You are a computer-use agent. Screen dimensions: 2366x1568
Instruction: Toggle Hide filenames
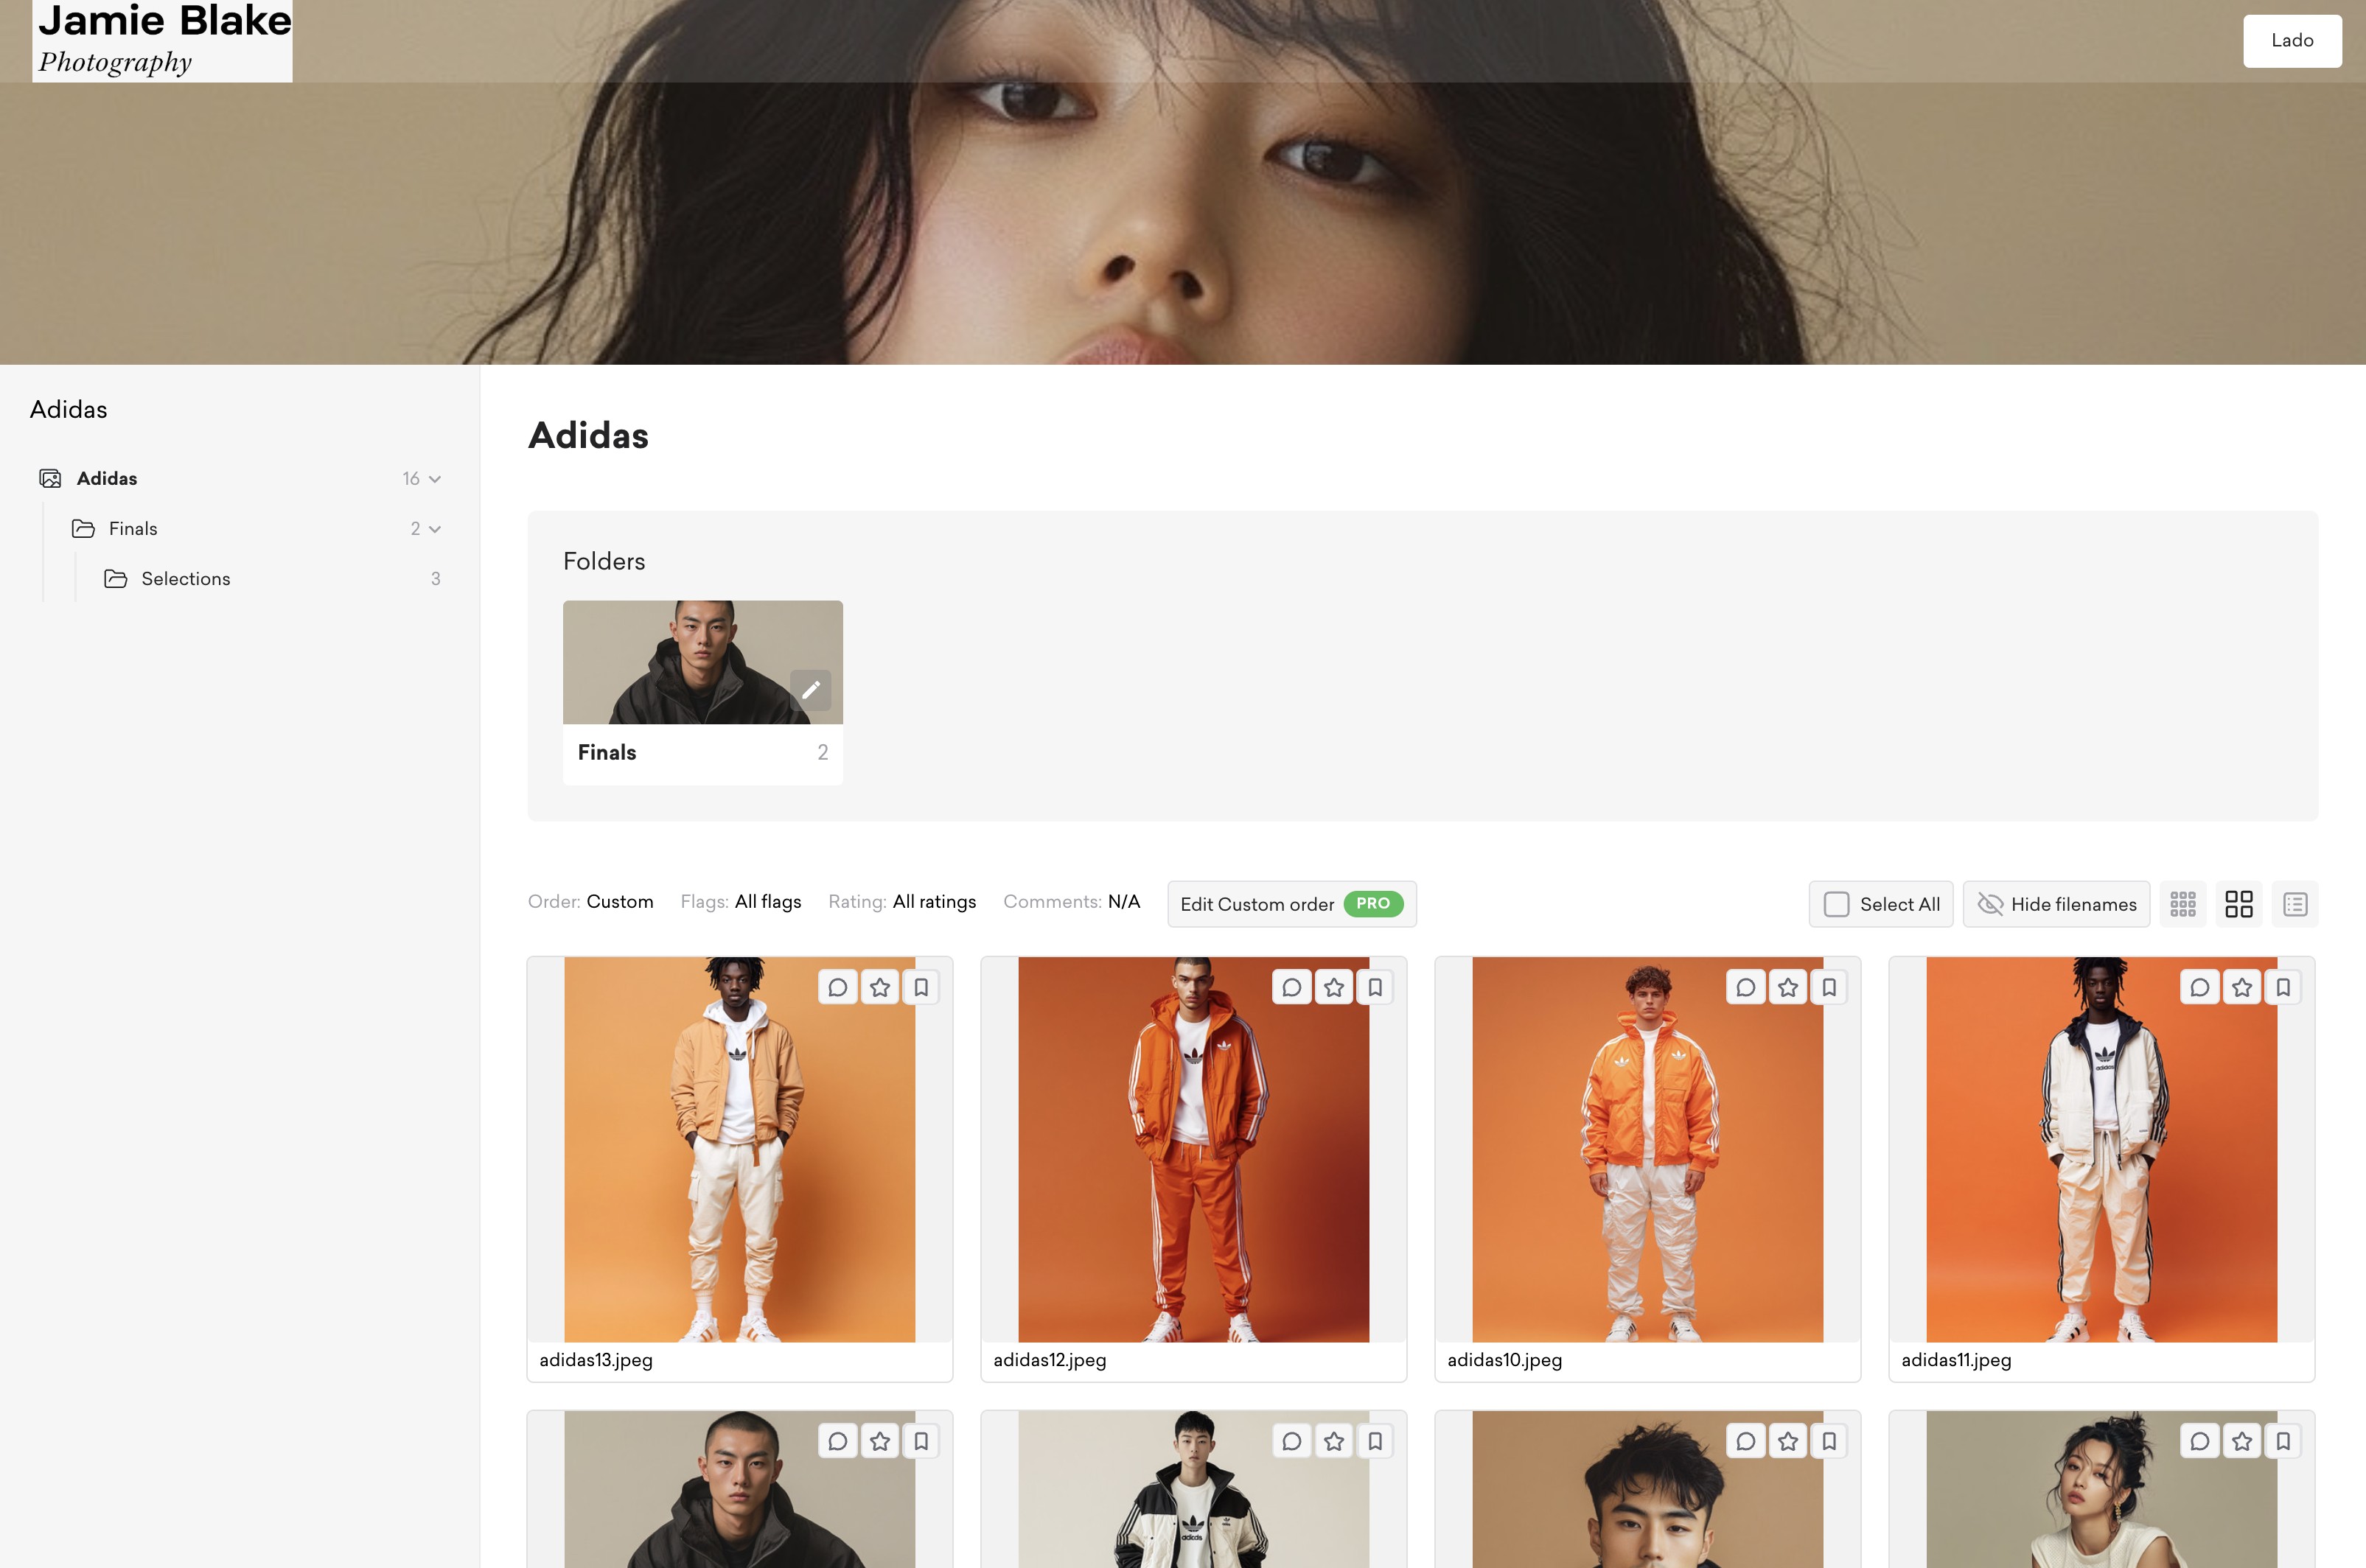click(2056, 904)
